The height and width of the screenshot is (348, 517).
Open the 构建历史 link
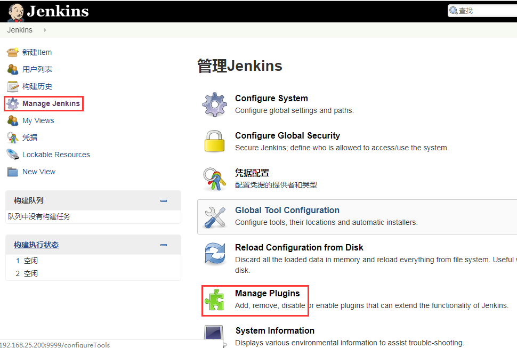click(x=37, y=86)
